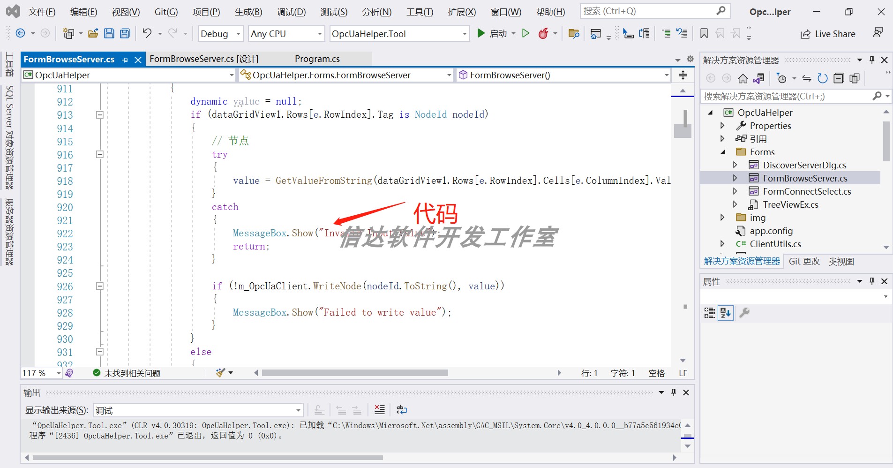Image resolution: width=893 pixels, height=468 pixels.
Task: Click the properties categorized view icon
Action: (x=710, y=313)
